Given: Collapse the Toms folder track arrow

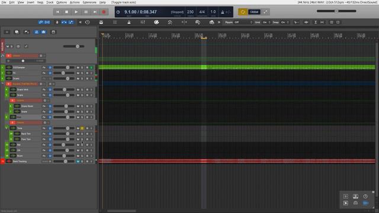Looking at the screenshot, I should 7,128.
